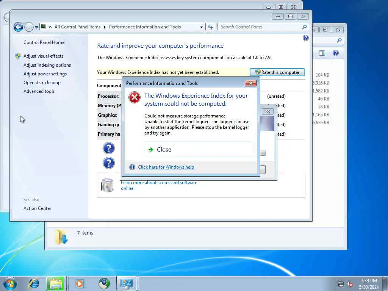Click Adjust visual effects link
The image size is (388, 291).
tap(43, 56)
